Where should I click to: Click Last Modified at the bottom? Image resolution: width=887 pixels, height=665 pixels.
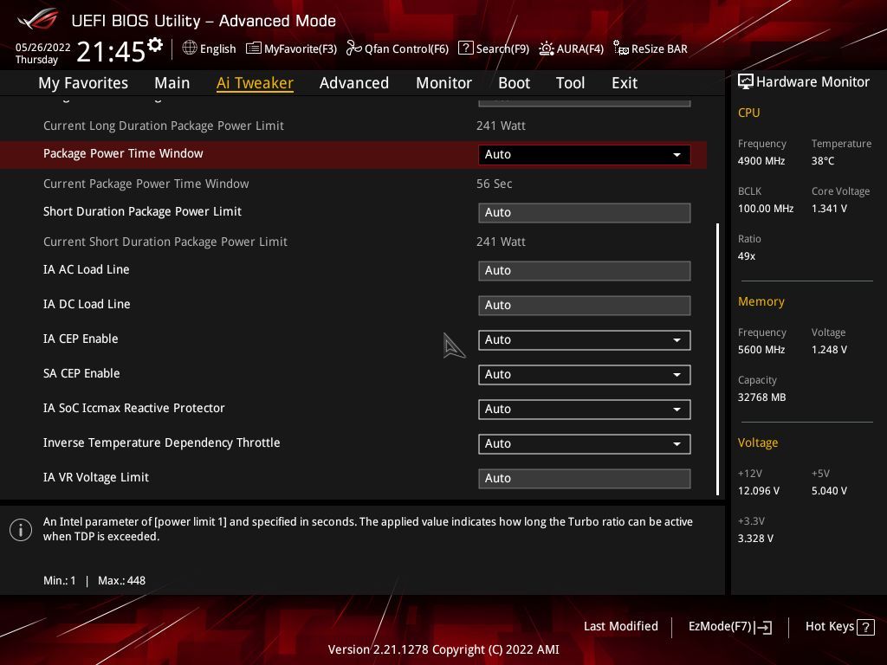coord(620,626)
